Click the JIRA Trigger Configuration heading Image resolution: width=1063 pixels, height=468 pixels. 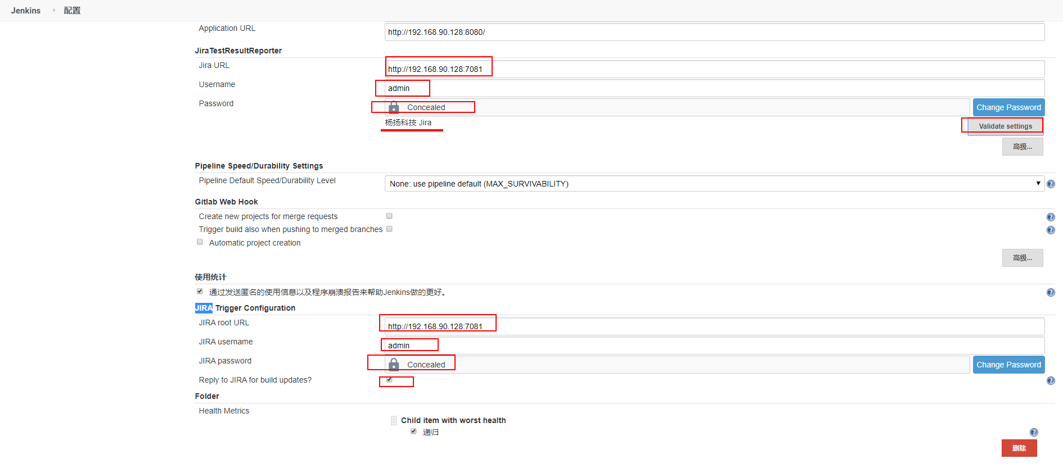coord(245,308)
